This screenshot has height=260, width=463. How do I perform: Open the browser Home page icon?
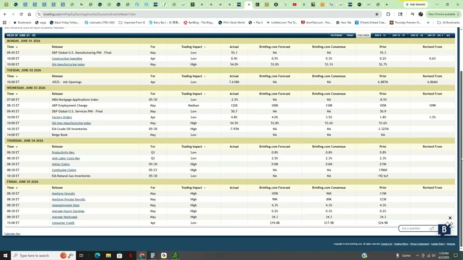click(29, 14)
